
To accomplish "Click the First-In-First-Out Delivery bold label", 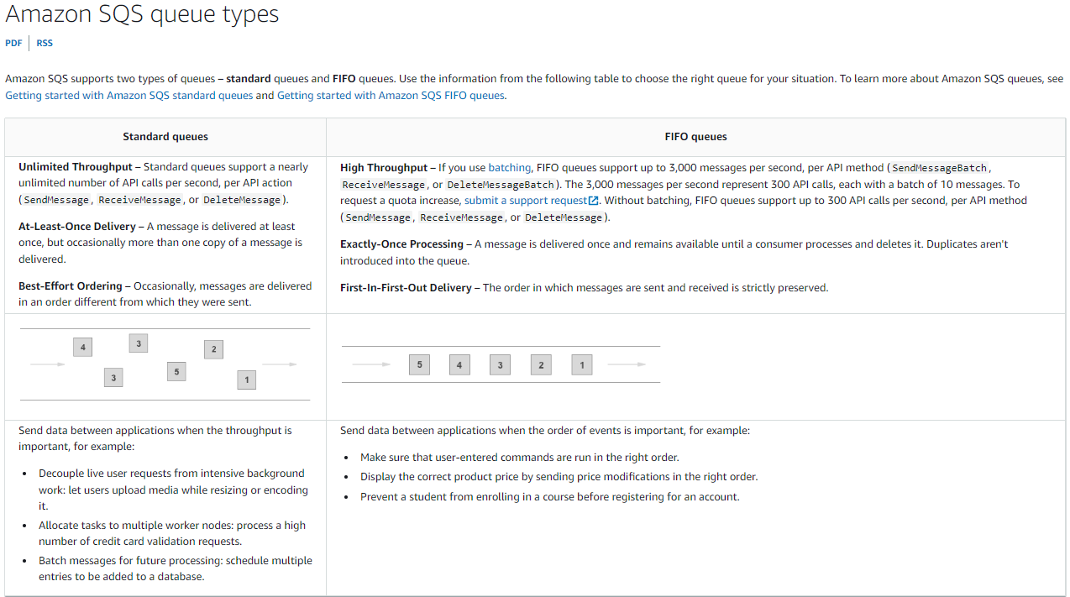I will pyautogui.click(x=406, y=288).
